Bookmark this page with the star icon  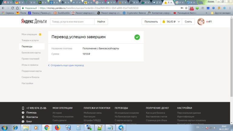186,8
